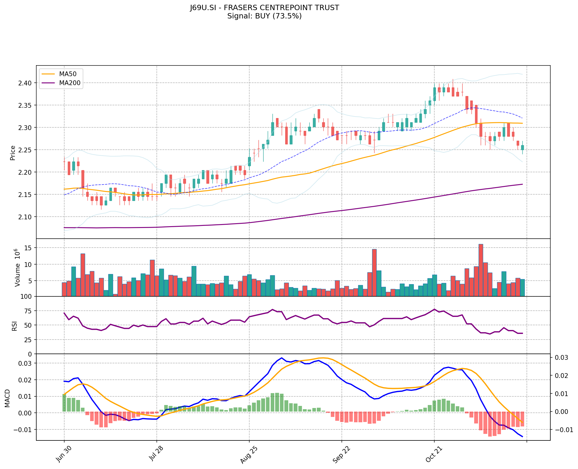
Task: Click the orange MA50 legend line swatch
Action: [x=48, y=74]
